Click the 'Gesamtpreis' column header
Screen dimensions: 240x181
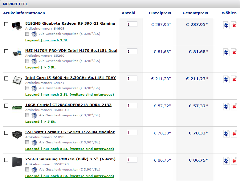point(195,13)
